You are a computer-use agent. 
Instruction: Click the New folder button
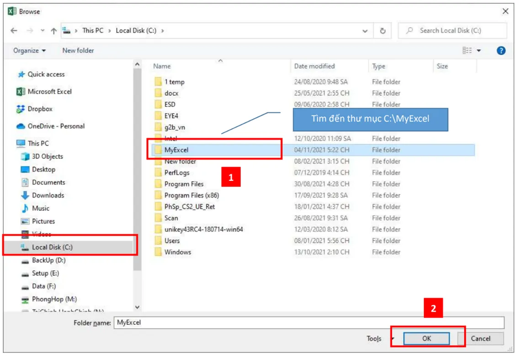[x=78, y=50]
